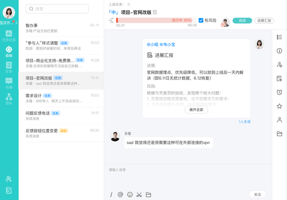Viewport: 287px width, 200px height.
Task: Click the 进展汇报 report card icon
Action: tap(150, 55)
